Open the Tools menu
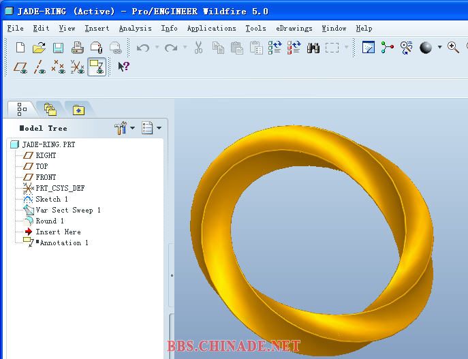The width and height of the screenshot is (468, 359). tap(255, 29)
